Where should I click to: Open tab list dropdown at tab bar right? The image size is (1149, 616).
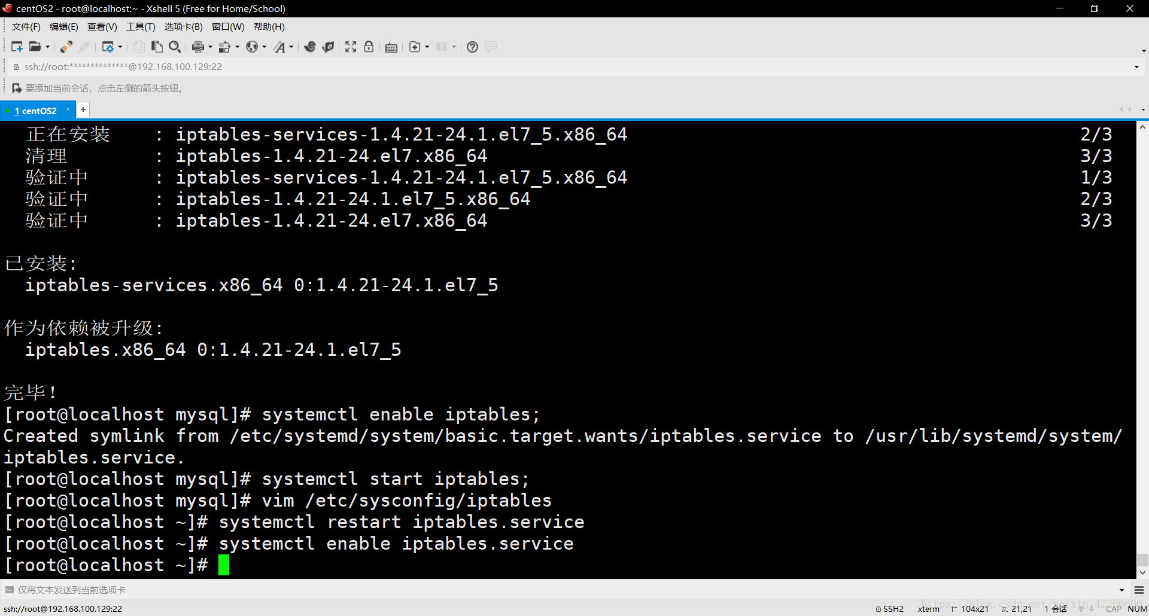(x=1143, y=109)
